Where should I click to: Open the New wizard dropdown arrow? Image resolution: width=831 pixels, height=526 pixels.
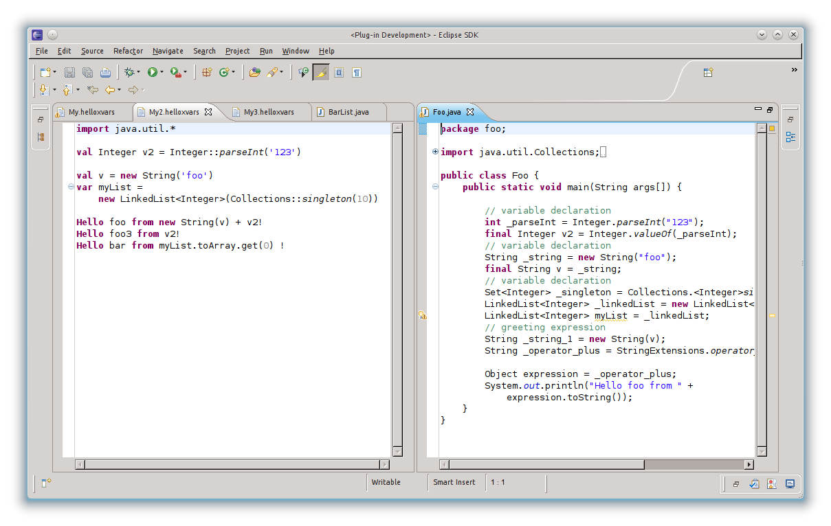click(55, 72)
